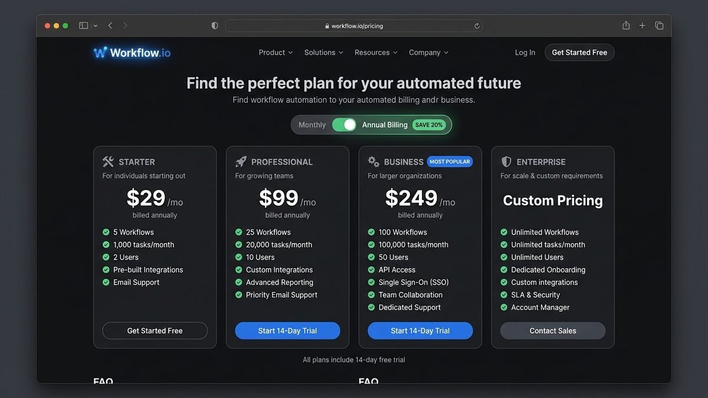Click the check icon beside Team Collaboration
This screenshot has width=708, height=398.
tap(372, 294)
